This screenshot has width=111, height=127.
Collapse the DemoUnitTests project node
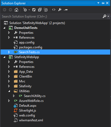pyautogui.click(x=4, y=28)
